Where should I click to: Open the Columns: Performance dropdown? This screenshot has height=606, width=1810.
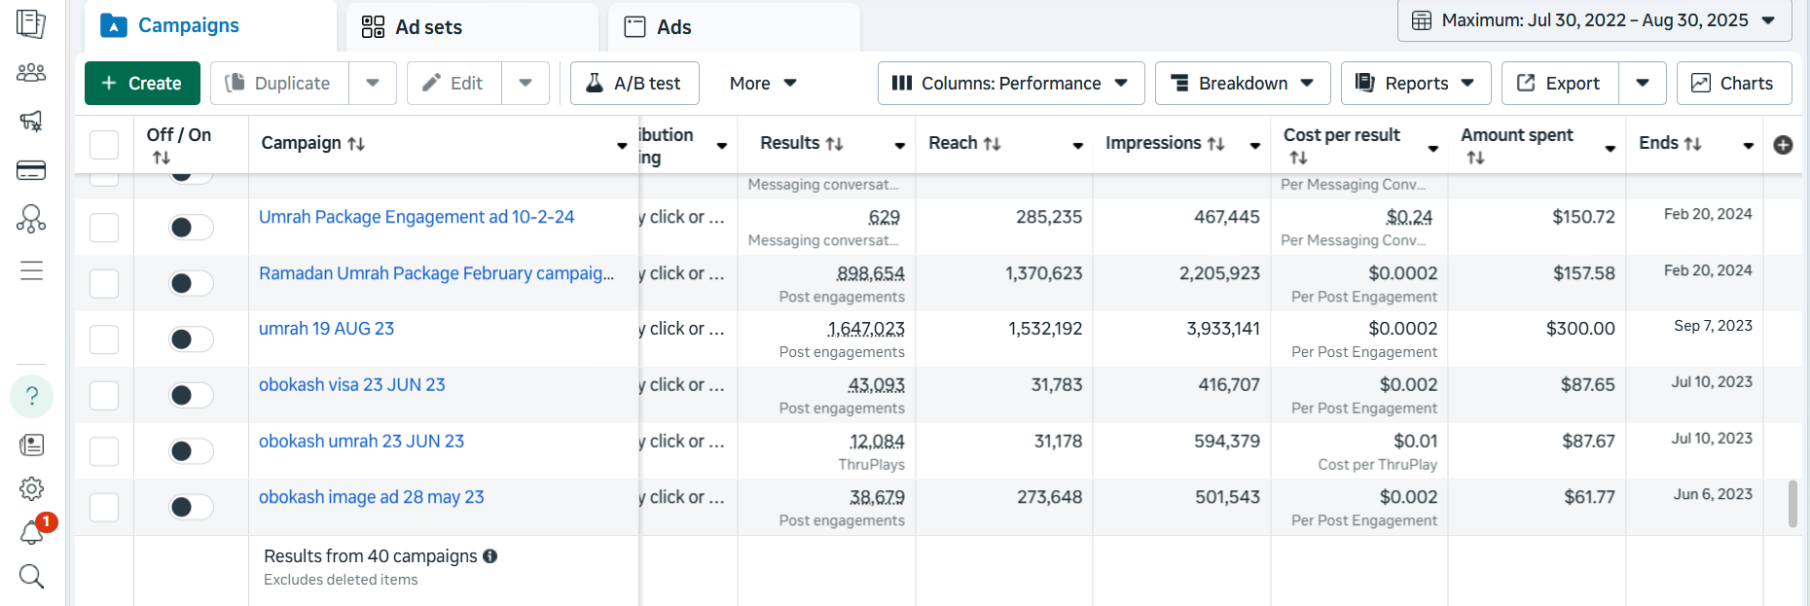pyautogui.click(x=1010, y=84)
